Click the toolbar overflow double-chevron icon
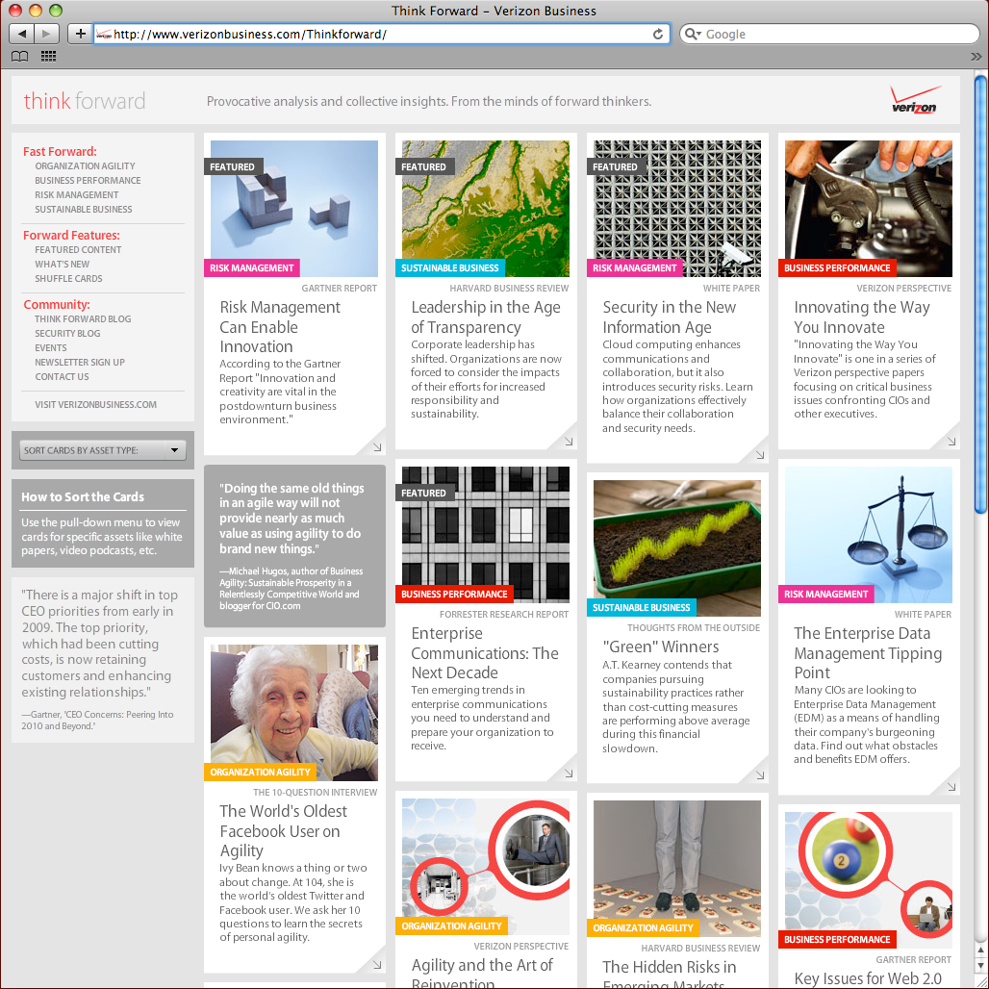The width and height of the screenshot is (989, 989). click(x=976, y=57)
